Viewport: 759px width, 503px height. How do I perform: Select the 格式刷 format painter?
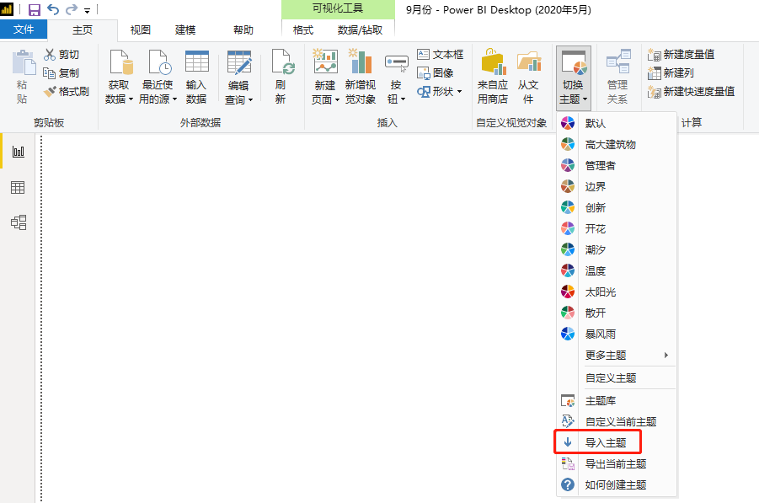coord(67,92)
